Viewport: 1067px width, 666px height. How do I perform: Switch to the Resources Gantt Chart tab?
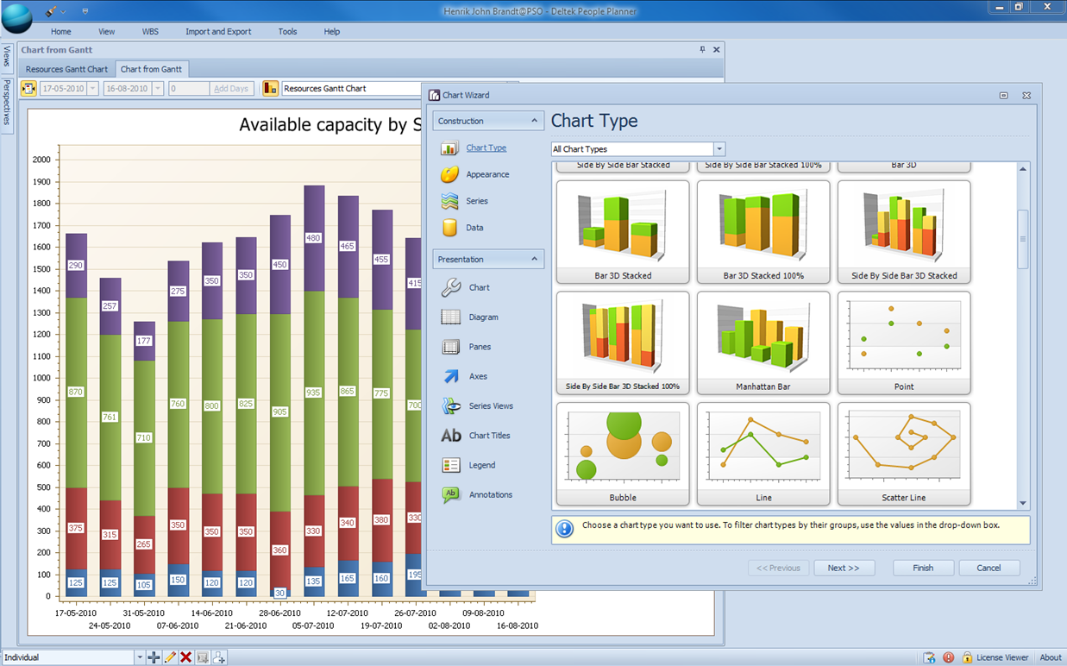(66, 69)
